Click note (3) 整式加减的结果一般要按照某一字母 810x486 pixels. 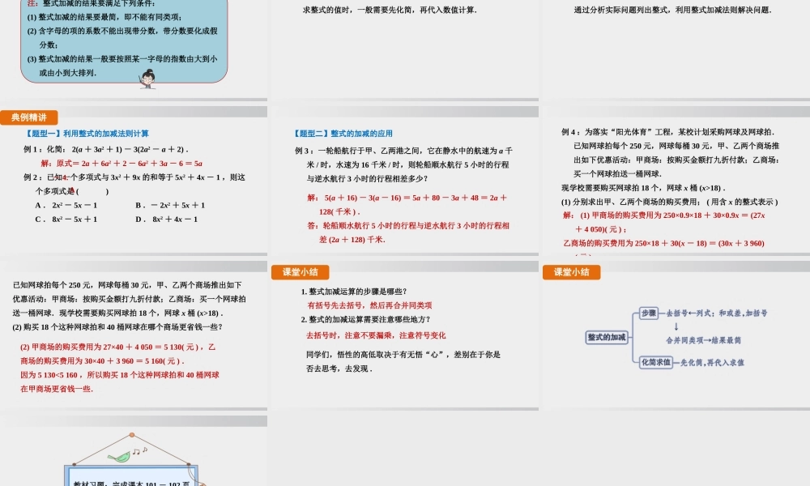pyautogui.click(x=122, y=66)
